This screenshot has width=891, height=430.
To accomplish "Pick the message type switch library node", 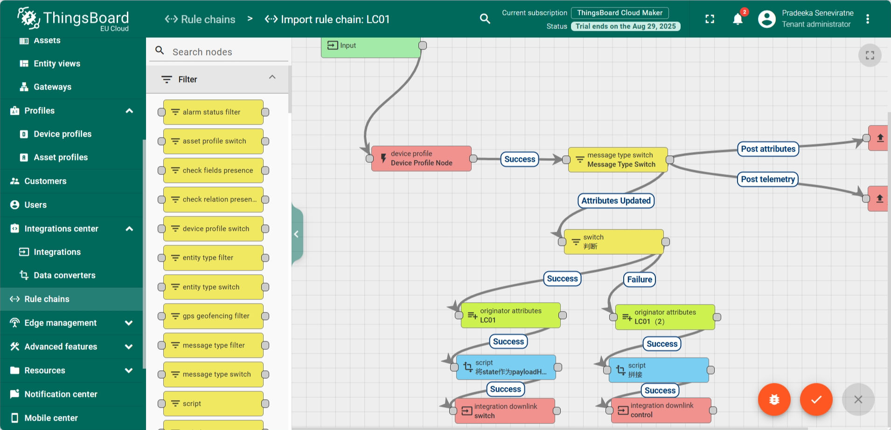I will [x=213, y=375].
